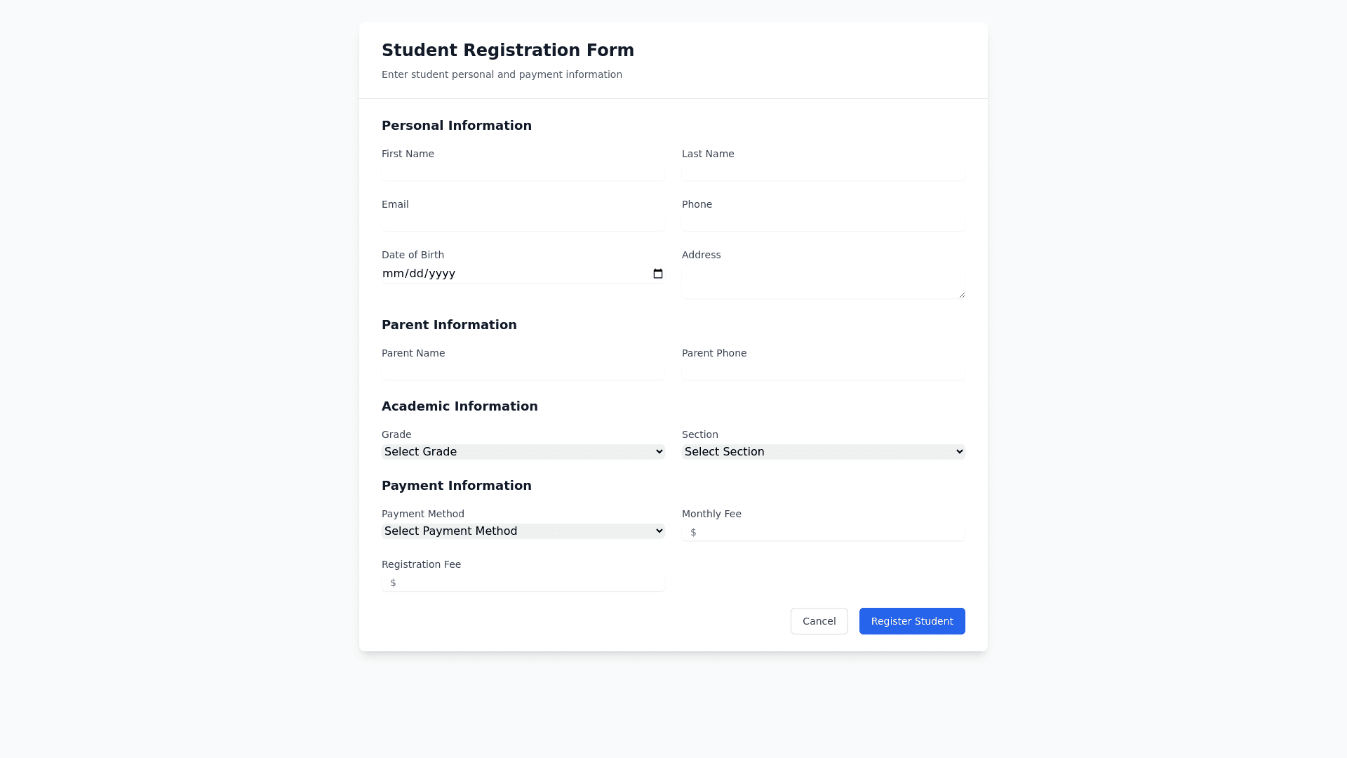This screenshot has width=1347, height=758.
Task: Click the Student Registration Form heading
Action: (507, 51)
